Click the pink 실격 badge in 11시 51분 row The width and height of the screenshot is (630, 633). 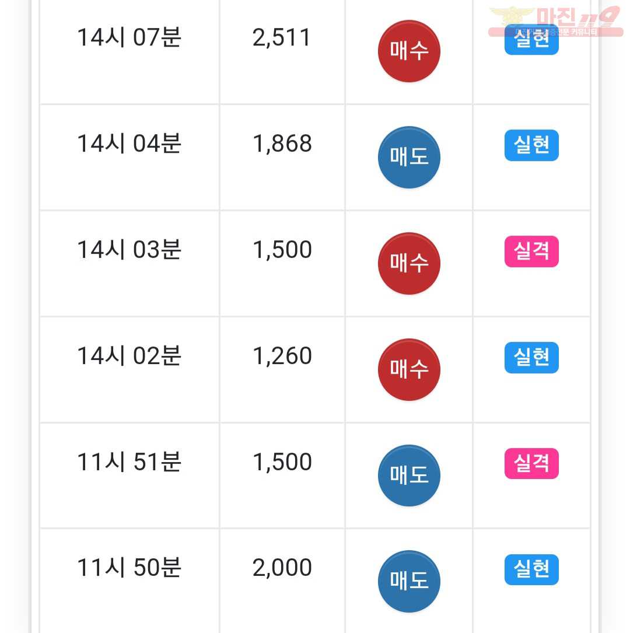(x=531, y=463)
